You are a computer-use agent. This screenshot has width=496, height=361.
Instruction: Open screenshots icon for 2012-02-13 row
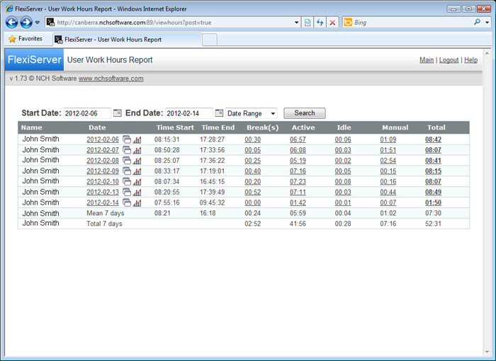127,192
